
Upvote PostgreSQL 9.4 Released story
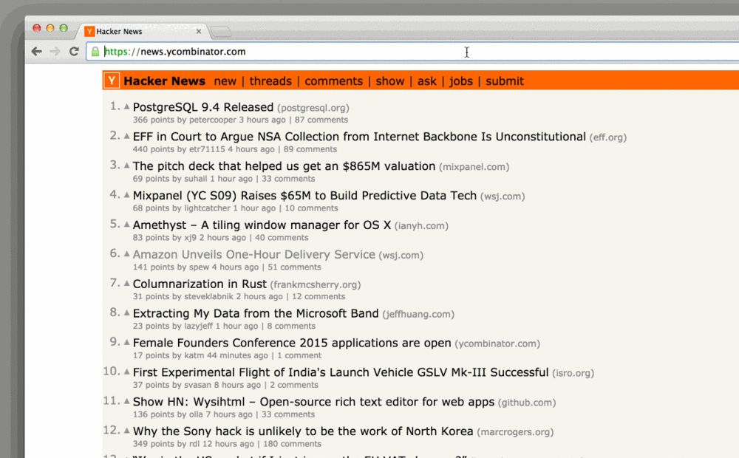coord(126,106)
